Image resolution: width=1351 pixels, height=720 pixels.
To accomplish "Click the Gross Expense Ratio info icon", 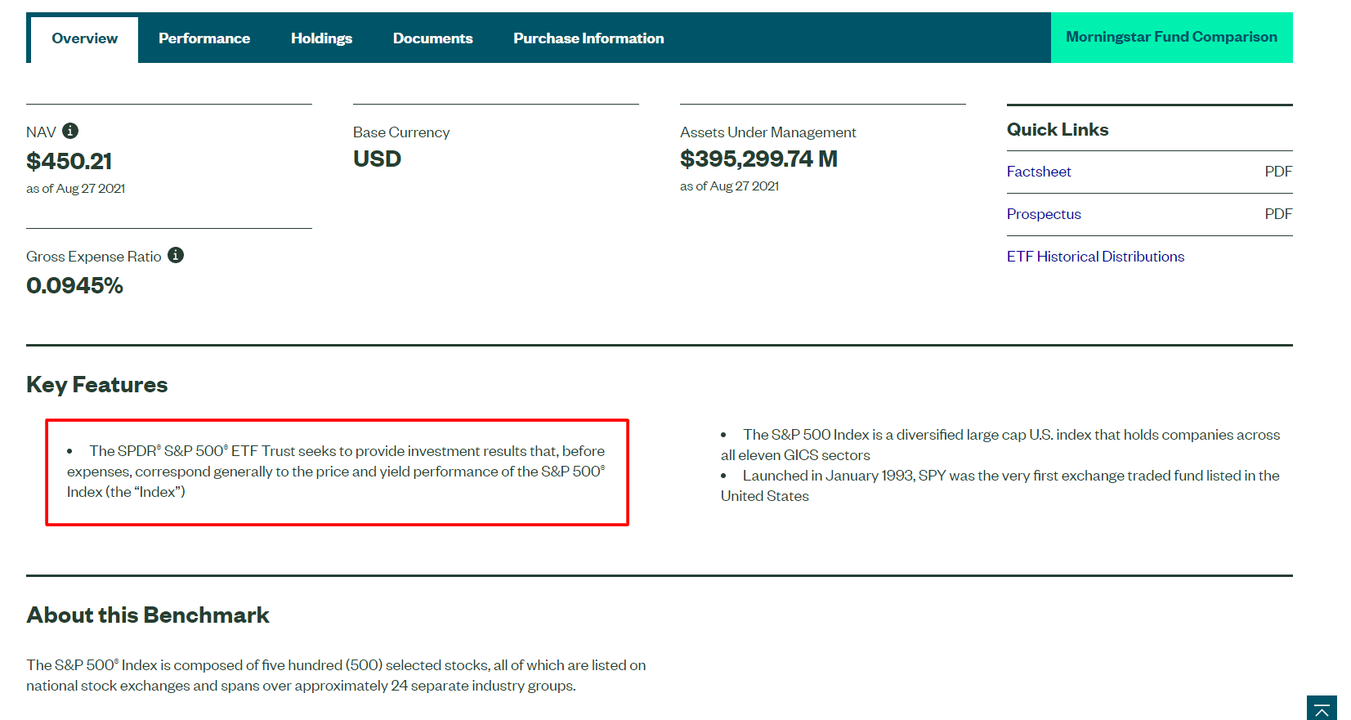I will point(176,255).
